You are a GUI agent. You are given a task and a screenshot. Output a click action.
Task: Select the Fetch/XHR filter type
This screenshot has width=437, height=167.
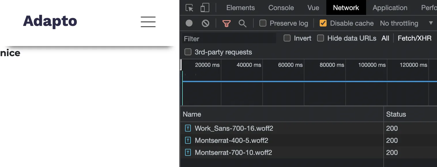pos(415,38)
